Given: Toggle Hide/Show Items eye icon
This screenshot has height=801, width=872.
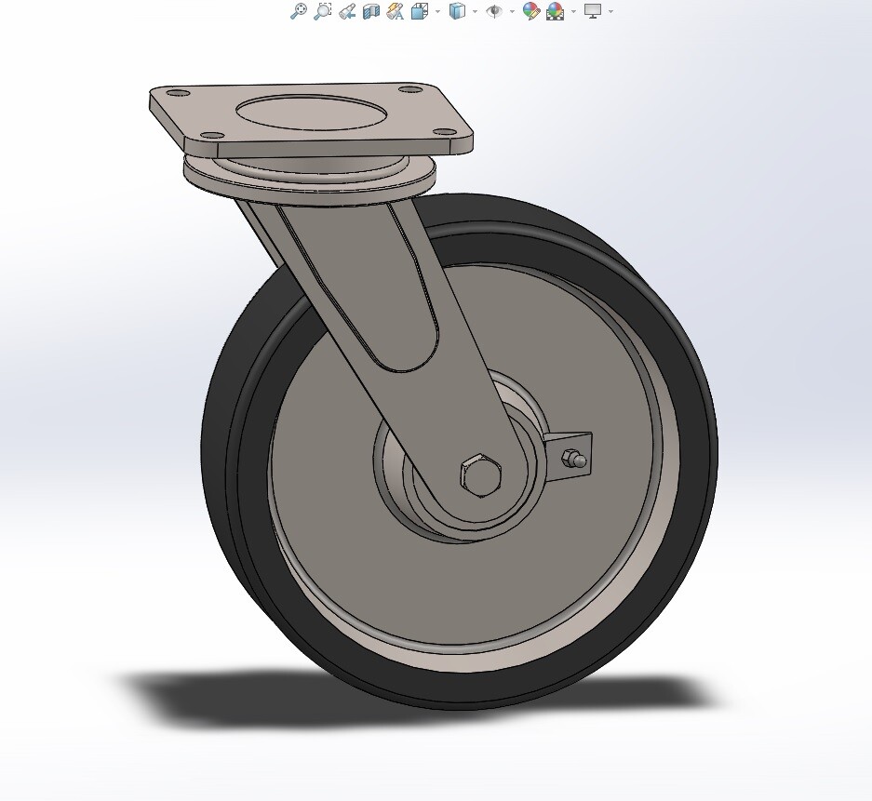Looking at the screenshot, I should click(x=494, y=11).
